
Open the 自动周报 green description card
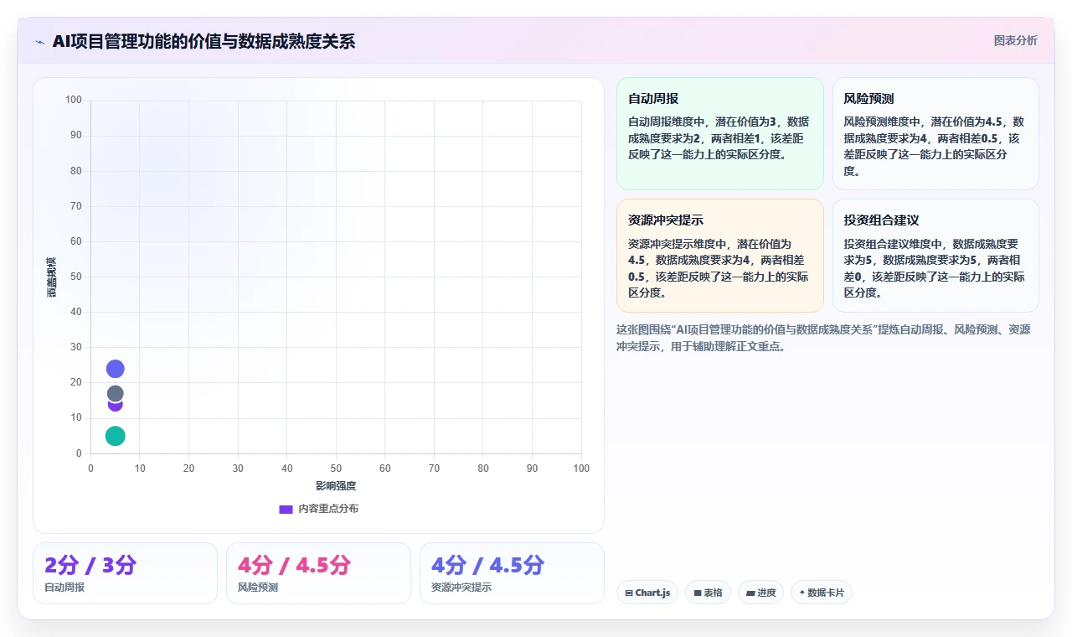pos(720,134)
